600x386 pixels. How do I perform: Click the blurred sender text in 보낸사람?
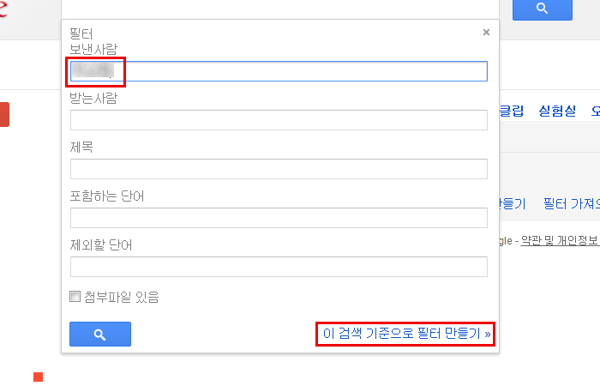pos(93,70)
